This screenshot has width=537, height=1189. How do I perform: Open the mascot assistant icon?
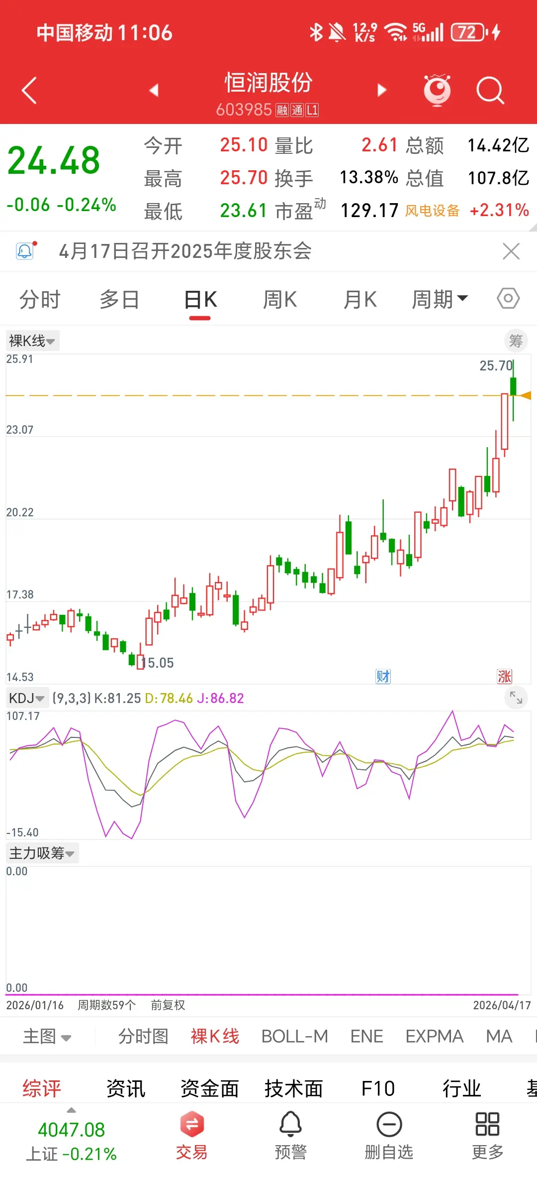coord(437,90)
